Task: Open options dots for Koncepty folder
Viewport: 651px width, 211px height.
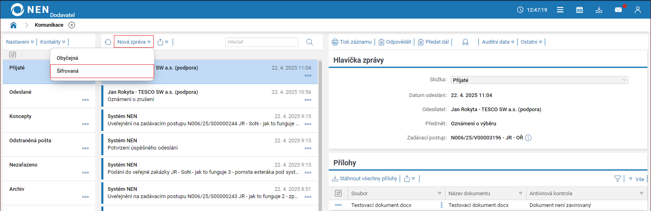Action: (x=86, y=124)
